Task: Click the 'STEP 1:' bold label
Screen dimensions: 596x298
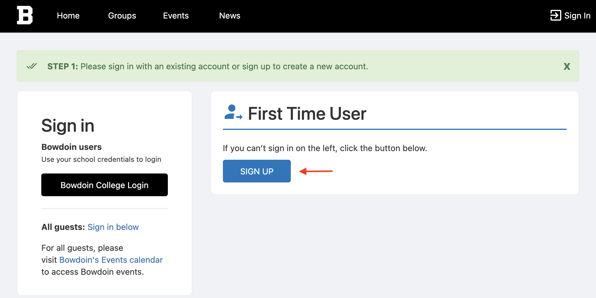Action: click(63, 66)
